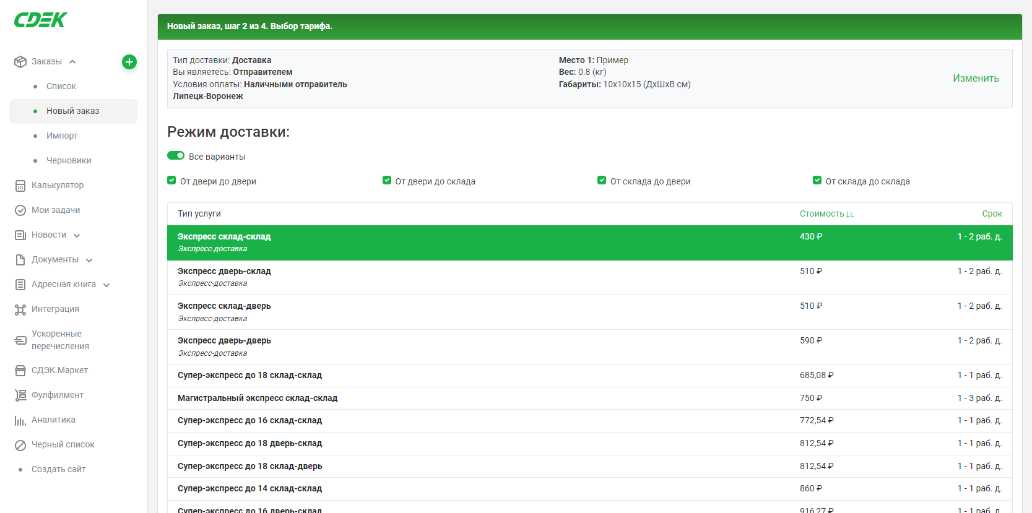1032x513 pixels.
Task: Sort by the Срок column header
Action: 992,214
